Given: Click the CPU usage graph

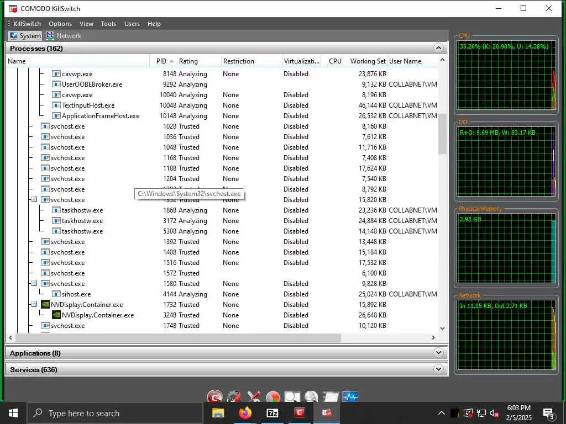Looking at the screenshot, I should 506,75.
